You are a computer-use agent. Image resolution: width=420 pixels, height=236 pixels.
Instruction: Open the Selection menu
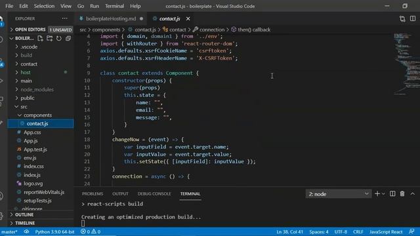(44, 6)
